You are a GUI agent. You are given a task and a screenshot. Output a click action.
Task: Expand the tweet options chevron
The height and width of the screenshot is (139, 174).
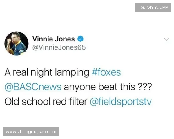pyautogui.click(x=166, y=39)
